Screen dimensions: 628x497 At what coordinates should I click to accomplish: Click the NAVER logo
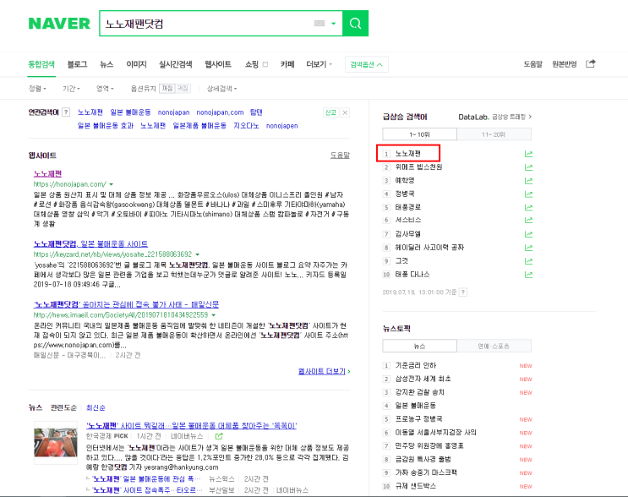59,24
